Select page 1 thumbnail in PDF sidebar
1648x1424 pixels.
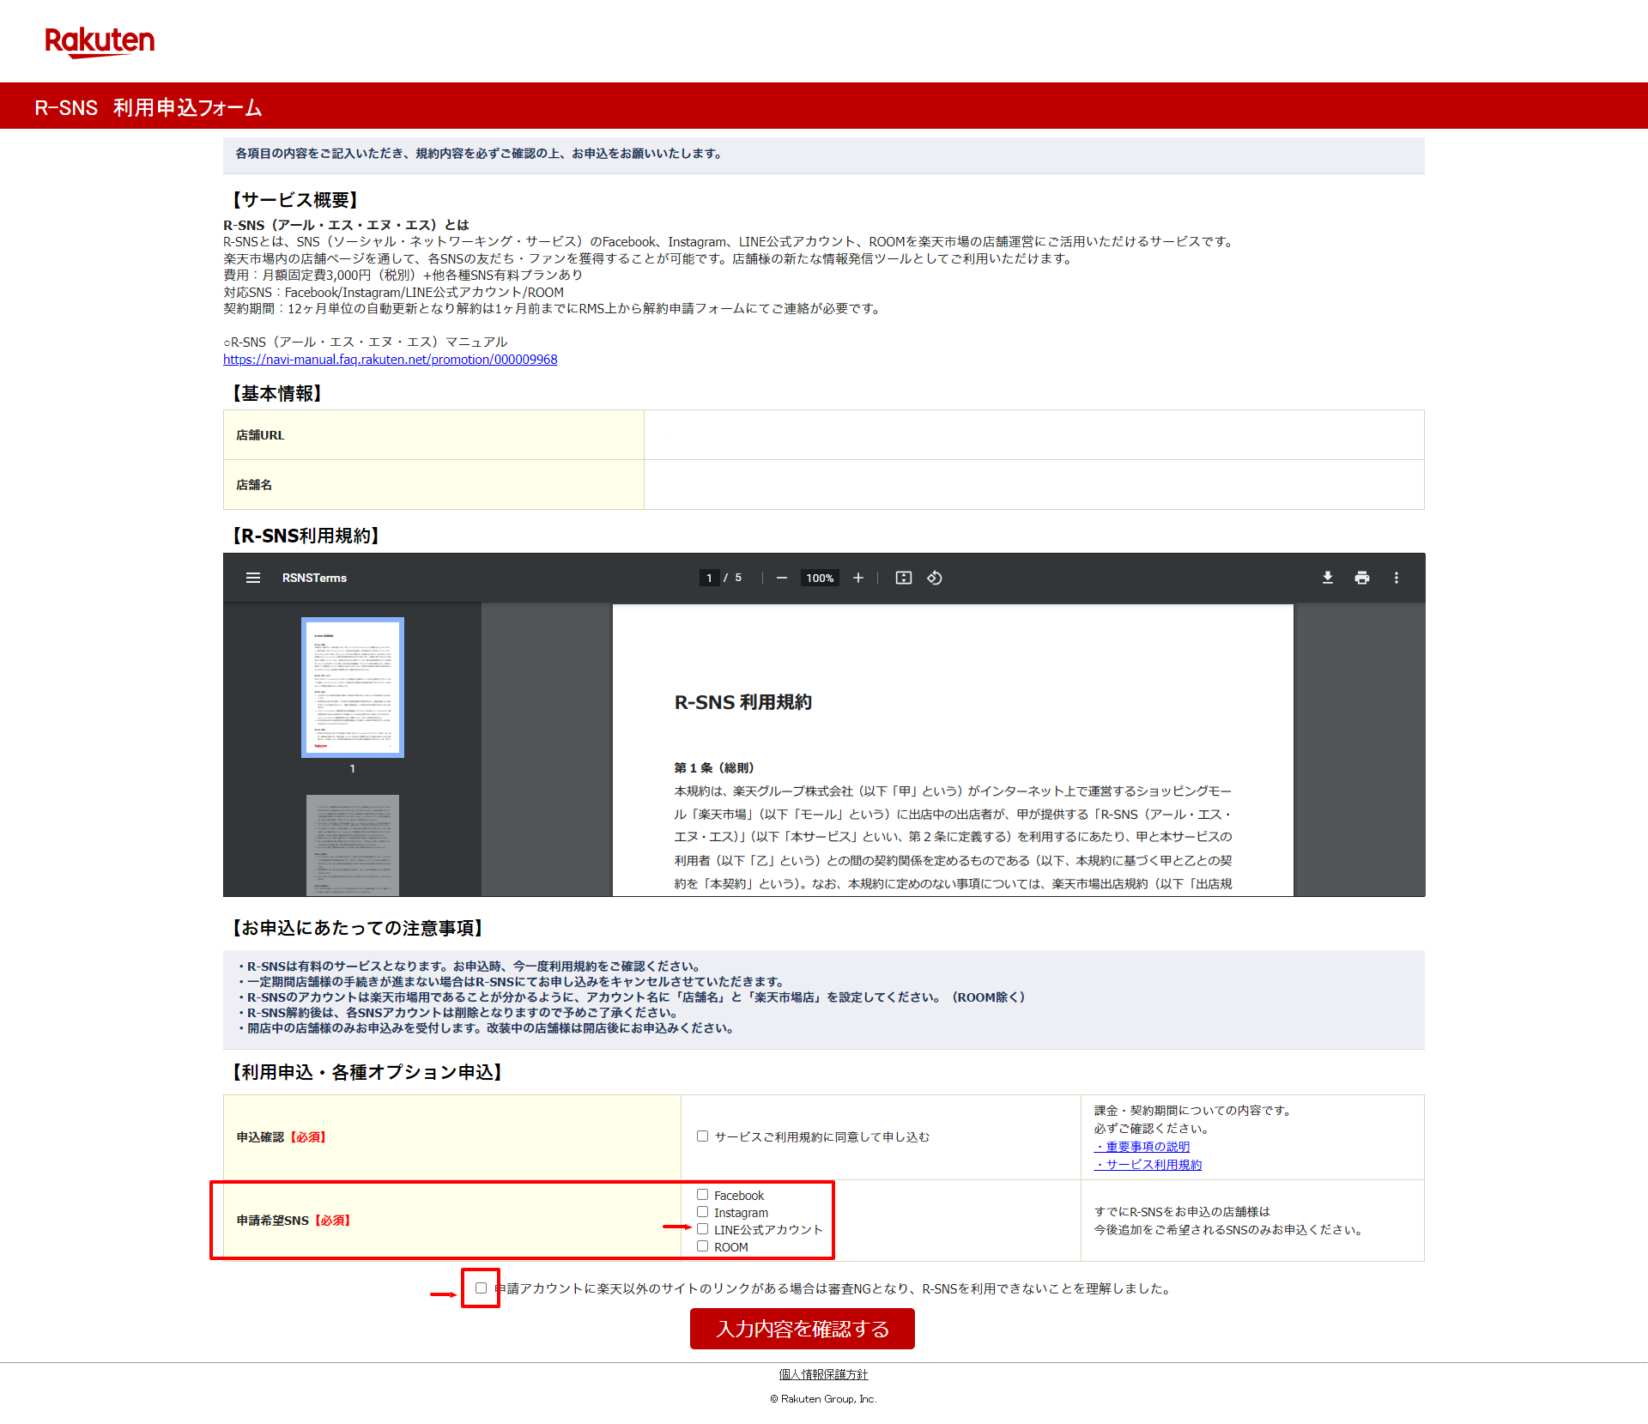[x=352, y=688]
